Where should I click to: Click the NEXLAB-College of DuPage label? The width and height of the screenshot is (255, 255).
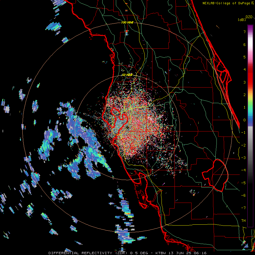coord(226,3)
